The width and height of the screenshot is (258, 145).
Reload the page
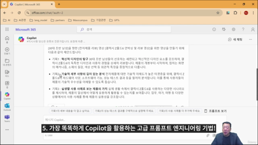tap(19, 13)
